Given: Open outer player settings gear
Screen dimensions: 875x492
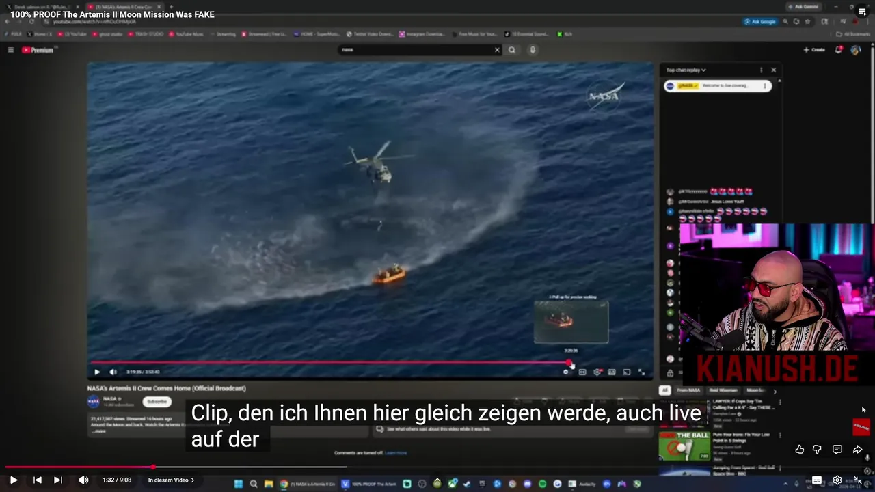Looking at the screenshot, I should [837, 480].
